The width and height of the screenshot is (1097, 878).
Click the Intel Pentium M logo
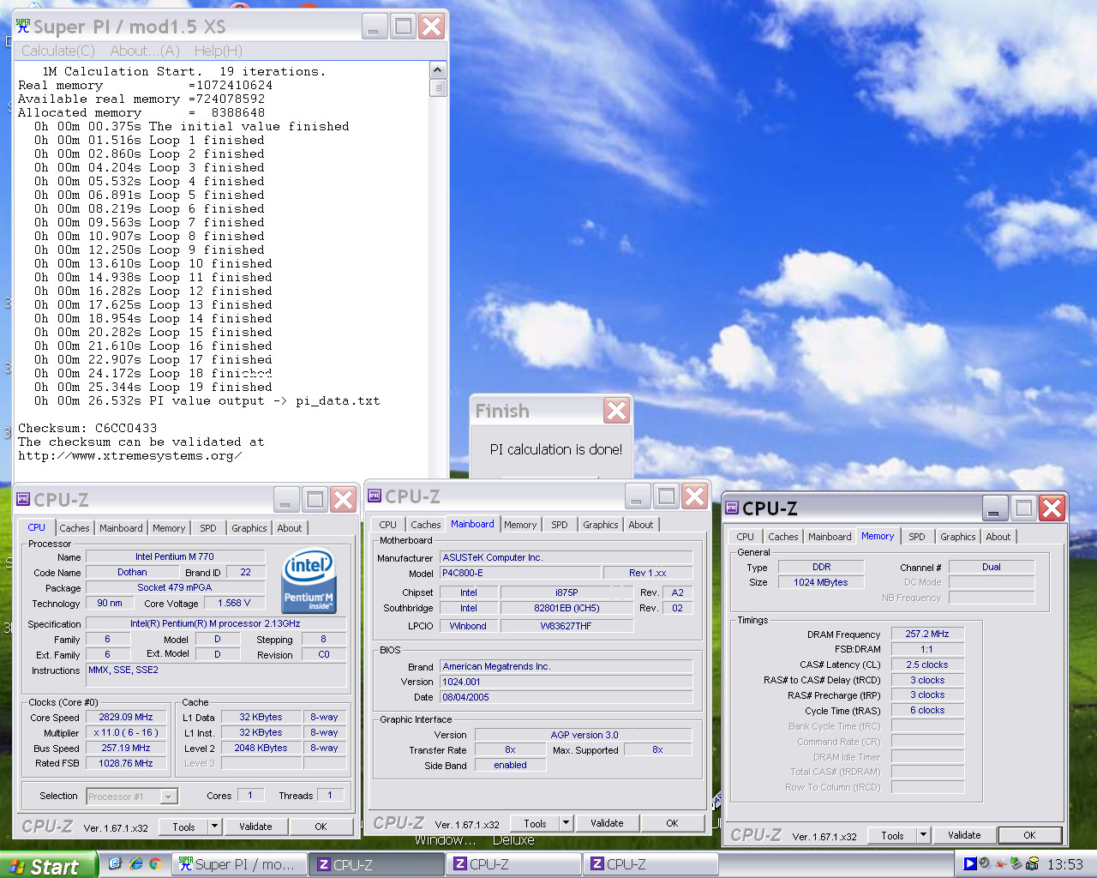(x=308, y=580)
